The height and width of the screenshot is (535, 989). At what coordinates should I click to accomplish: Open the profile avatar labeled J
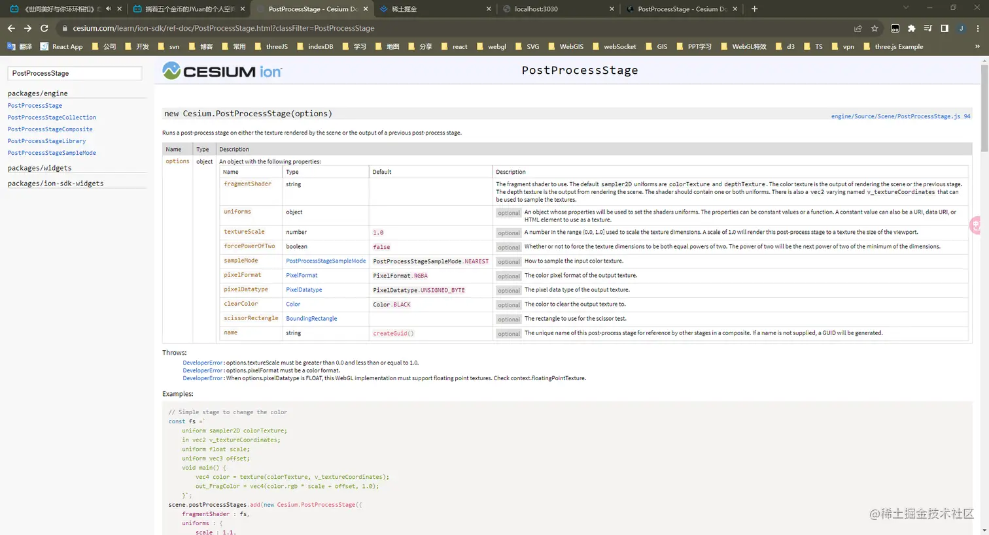coord(962,28)
